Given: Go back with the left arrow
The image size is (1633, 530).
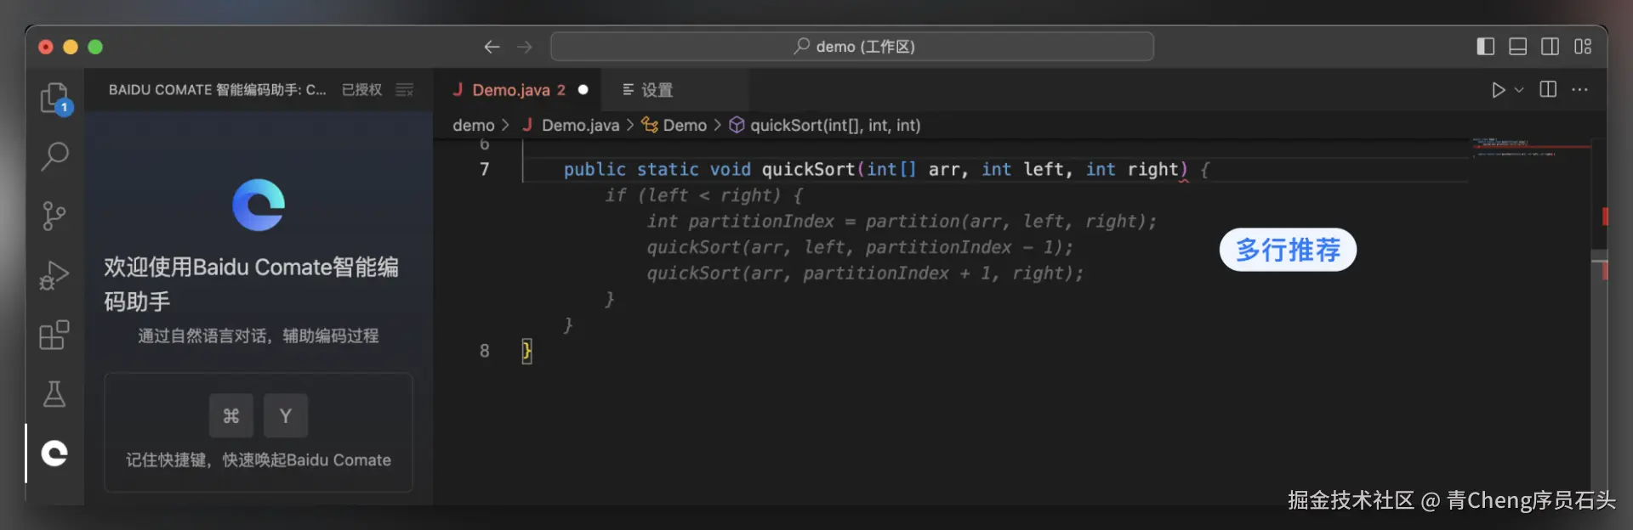Looking at the screenshot, I should pos(492,47).
